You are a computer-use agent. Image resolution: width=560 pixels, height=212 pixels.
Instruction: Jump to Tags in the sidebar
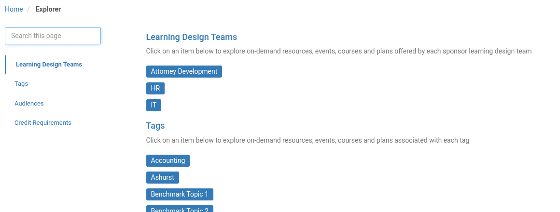point(21,84)
